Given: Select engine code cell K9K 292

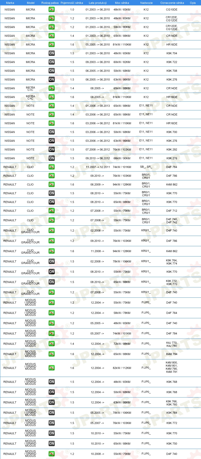Looking at the screenshot, I should pyautogui.click(x=172, y=149).
